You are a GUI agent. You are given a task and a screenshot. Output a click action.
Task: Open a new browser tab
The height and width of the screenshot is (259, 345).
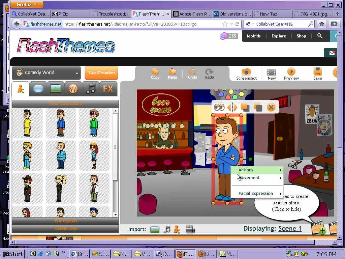tap(337, 14)
